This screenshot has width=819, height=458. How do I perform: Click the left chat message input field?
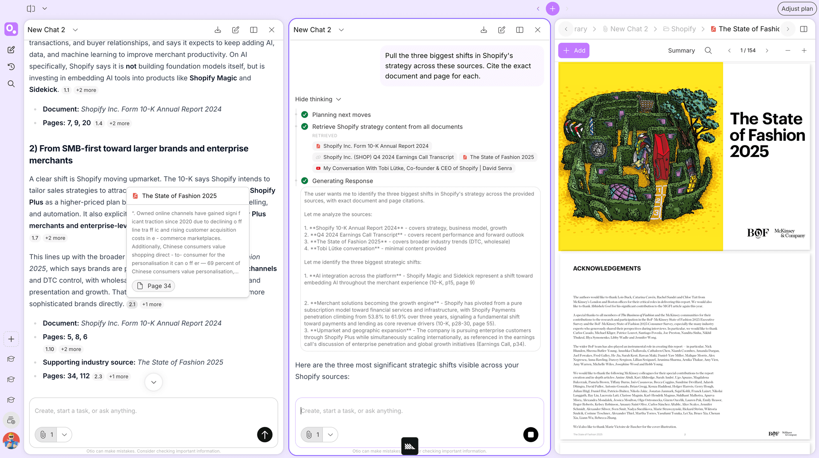[x=154, y=411]
